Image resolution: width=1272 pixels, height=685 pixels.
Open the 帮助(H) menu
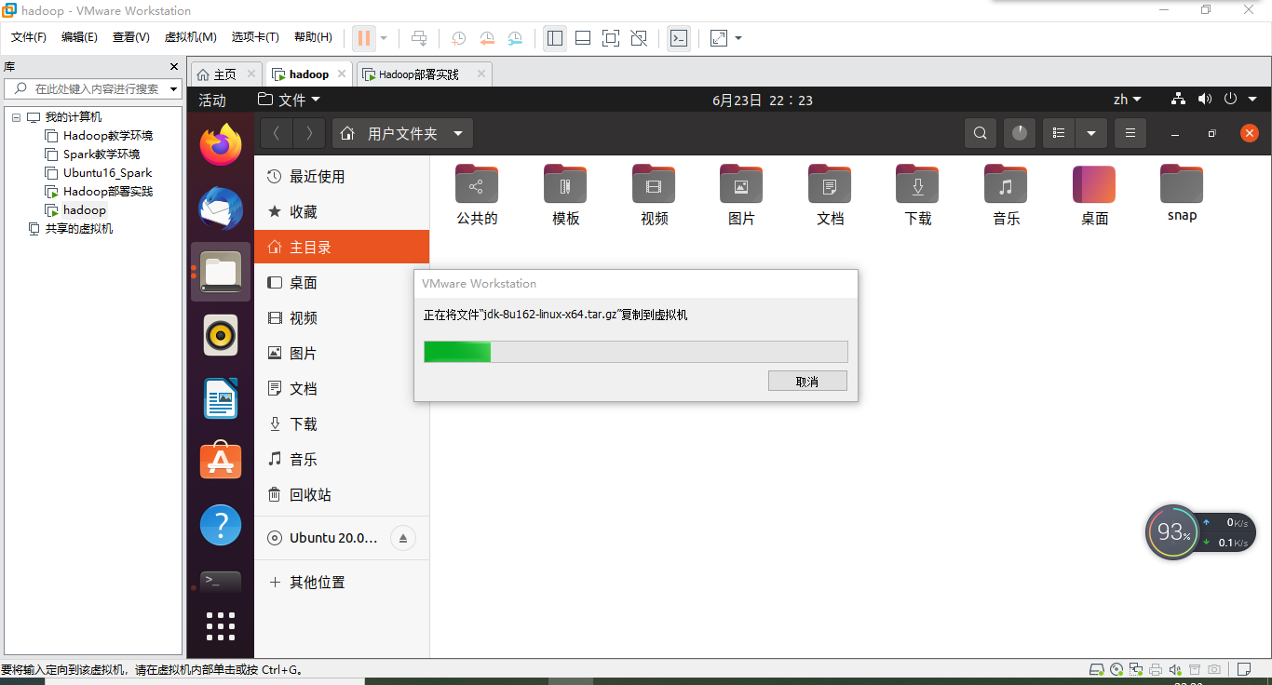[x=313, y=37]
